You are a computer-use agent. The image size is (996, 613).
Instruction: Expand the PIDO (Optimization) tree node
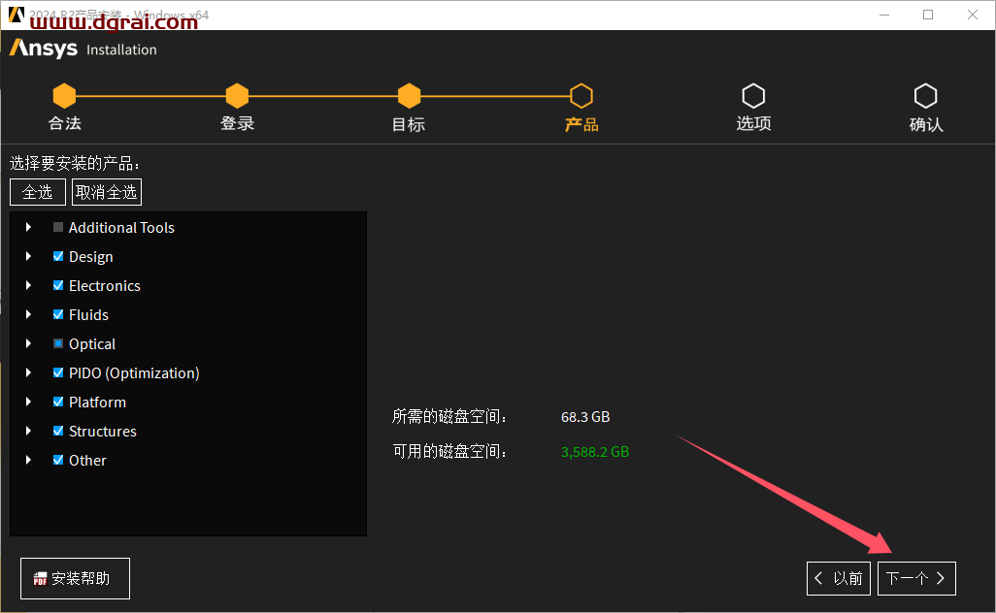click(28, 373)
